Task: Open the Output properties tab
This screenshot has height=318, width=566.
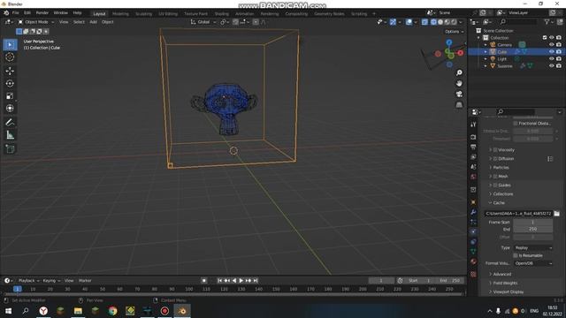Action: point(473,148)
